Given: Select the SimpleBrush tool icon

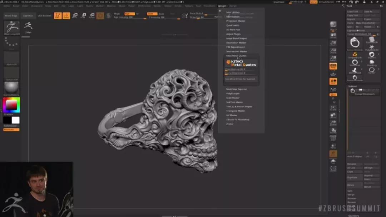Looking at the screenshot, I should [x=355, y=55].
